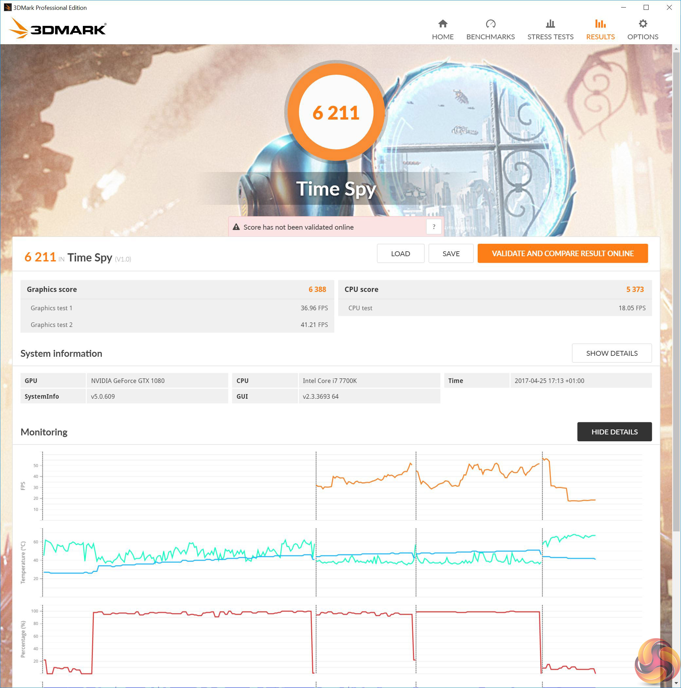The image size is (681, 688).
Task: Open Benchmarks via the gauge icon
Action: click(490, 24)
